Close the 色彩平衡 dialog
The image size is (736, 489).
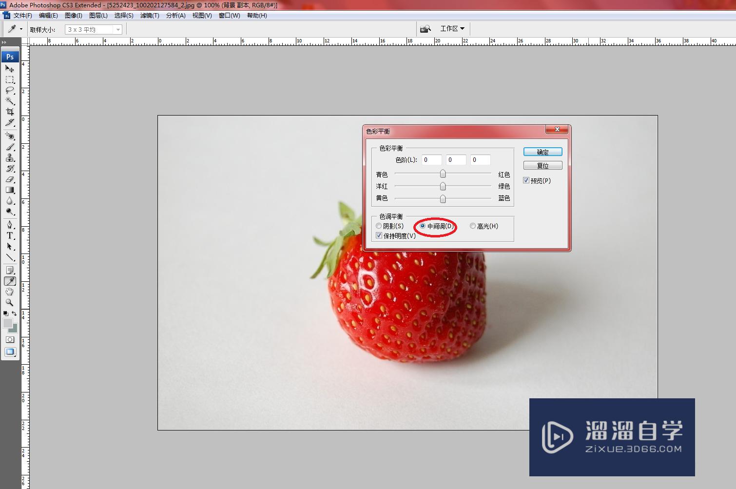coord(557,129)
